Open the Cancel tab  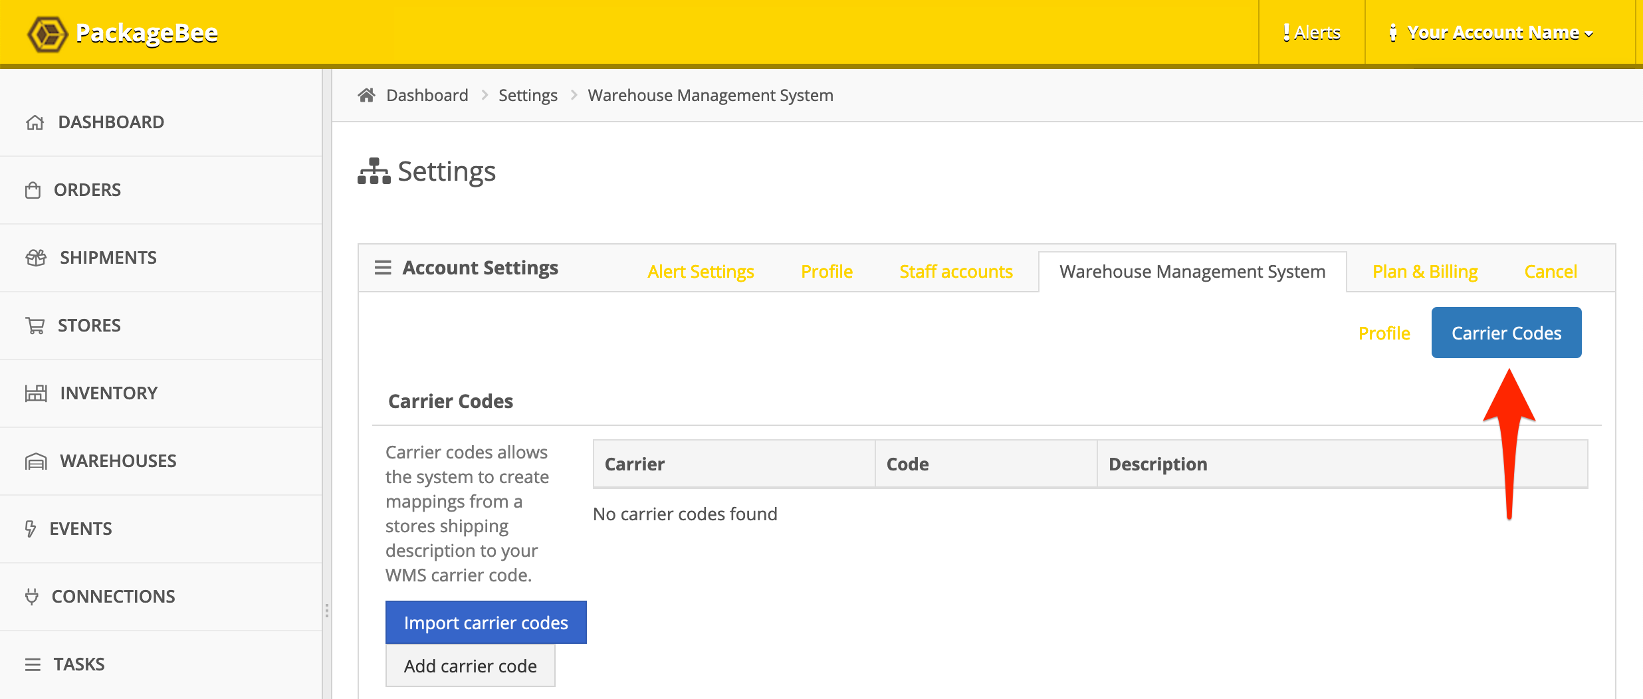click(x=1551, y=271)
